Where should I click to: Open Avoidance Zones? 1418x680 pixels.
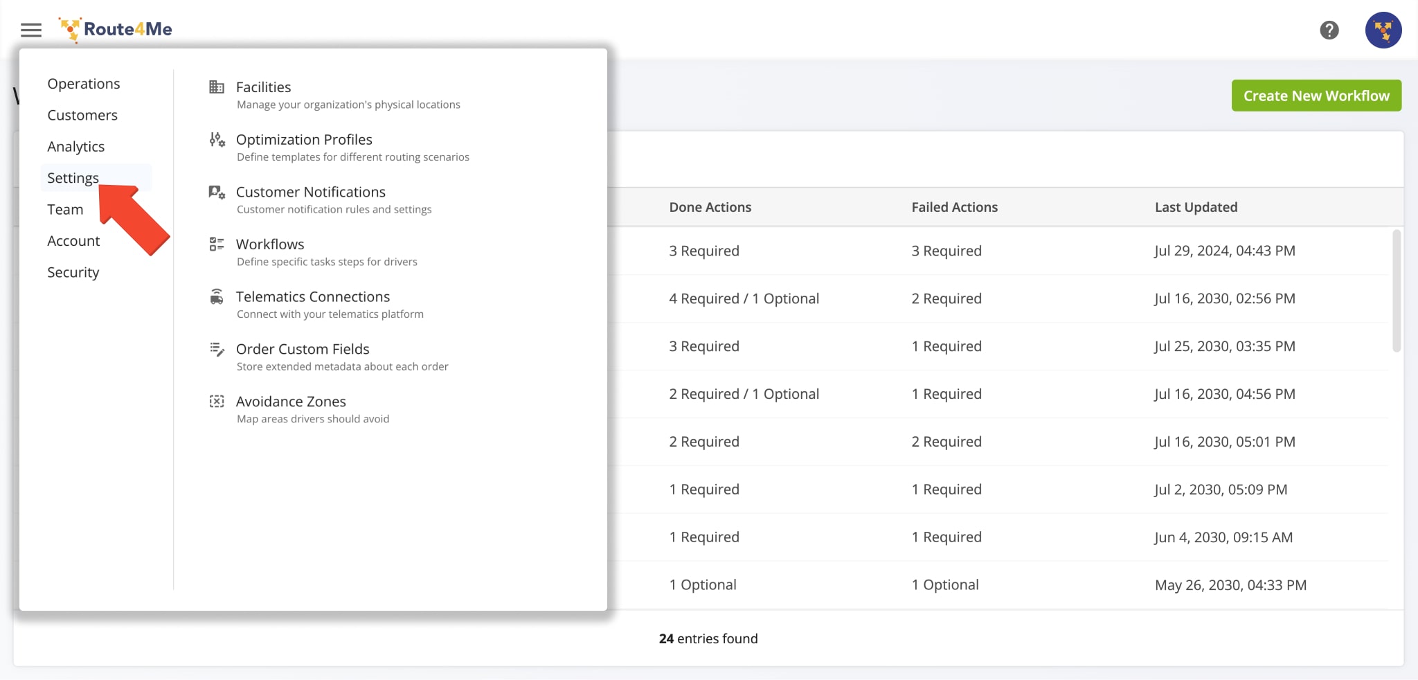(x=291, y=402)
